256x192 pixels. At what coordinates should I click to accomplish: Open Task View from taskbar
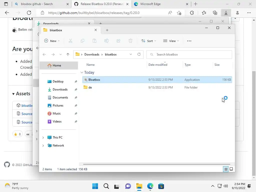tap(116, 186)
